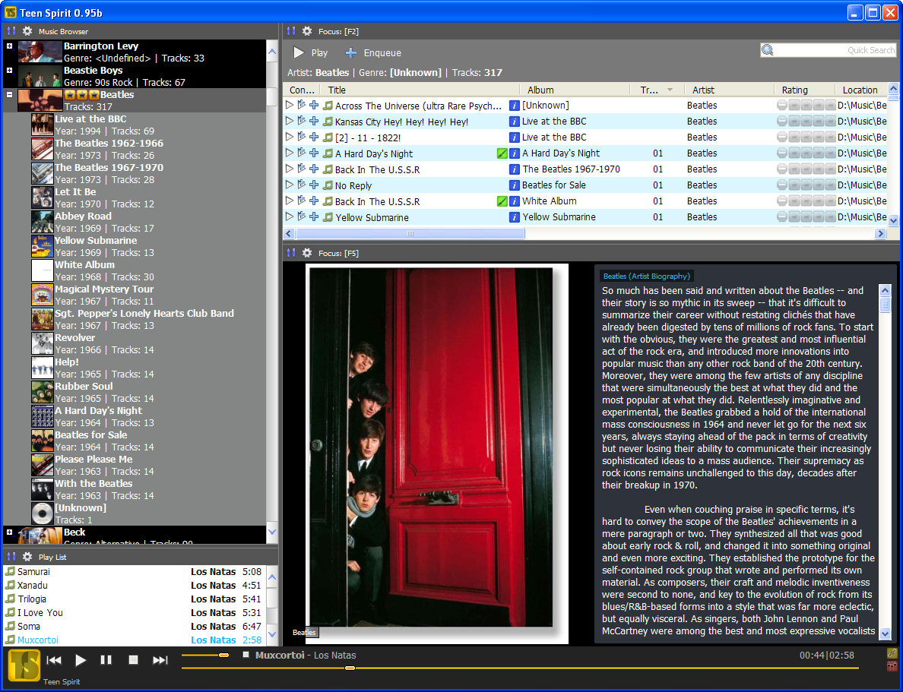
Task: Click the Play List blue arrows icon
Action: click(11, 557)
